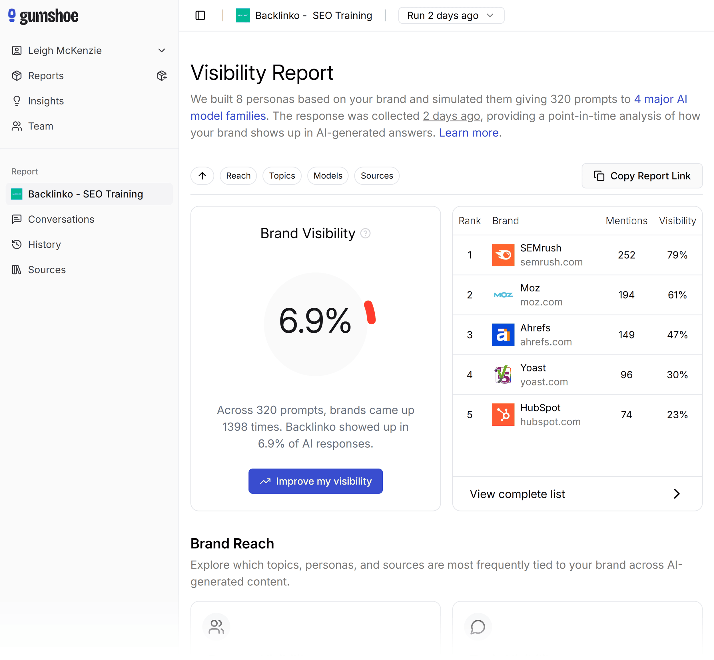Follow the Learn more link
Screen dimensions: 714x660
pyautogui.click(x=468, y=133)
